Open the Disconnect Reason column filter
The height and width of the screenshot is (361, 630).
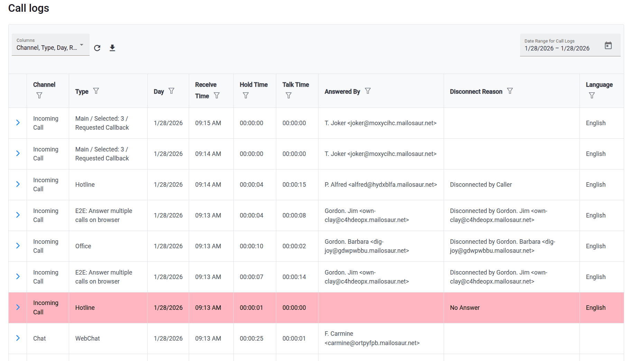point(510,91)
